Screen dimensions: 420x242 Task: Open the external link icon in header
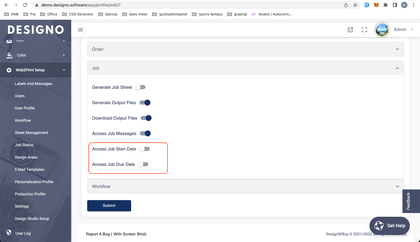[350, 30]
